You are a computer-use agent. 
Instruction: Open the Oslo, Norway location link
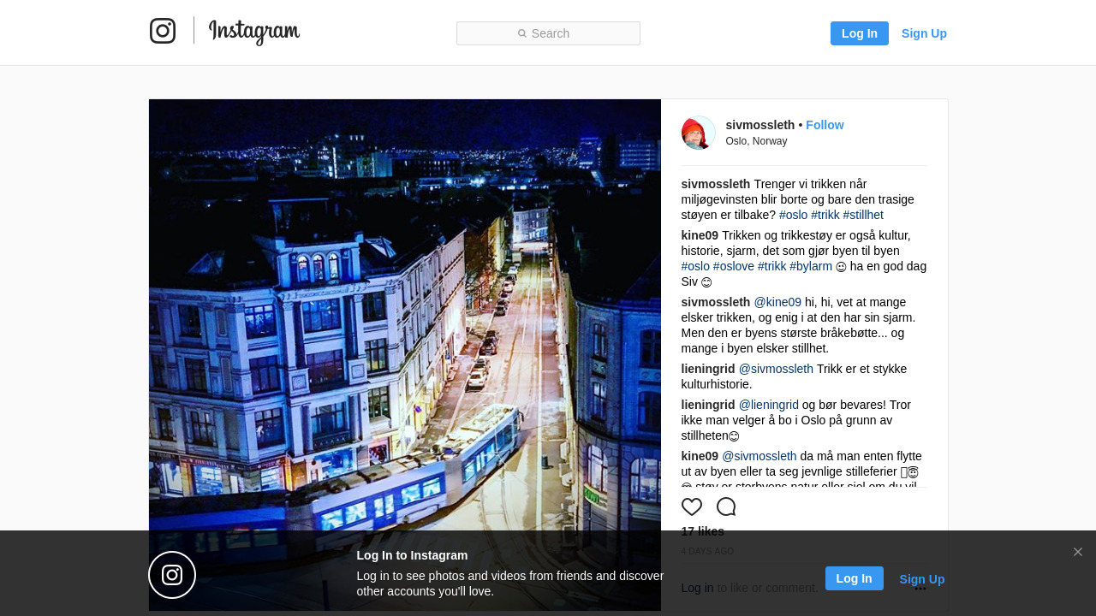[x=756, y=141]
